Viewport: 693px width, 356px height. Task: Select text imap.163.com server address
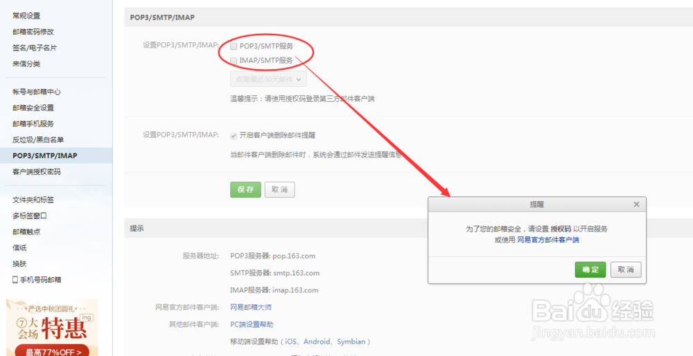(x=295, y=290)
